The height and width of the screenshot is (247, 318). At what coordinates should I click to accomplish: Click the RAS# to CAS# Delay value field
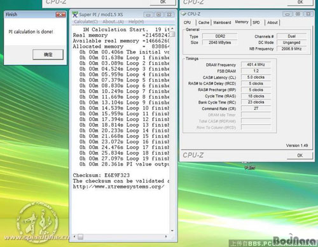(256, 83)
